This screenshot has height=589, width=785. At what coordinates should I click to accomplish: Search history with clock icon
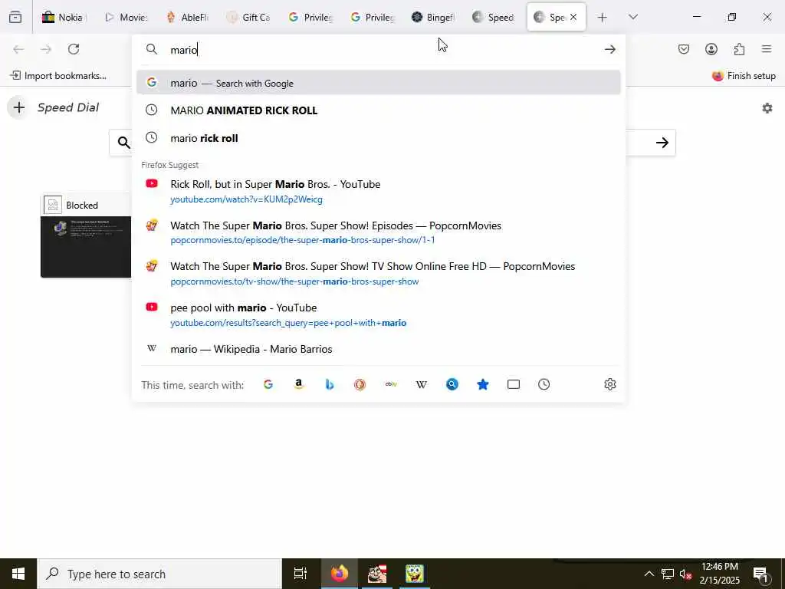[x=544, y=385]
